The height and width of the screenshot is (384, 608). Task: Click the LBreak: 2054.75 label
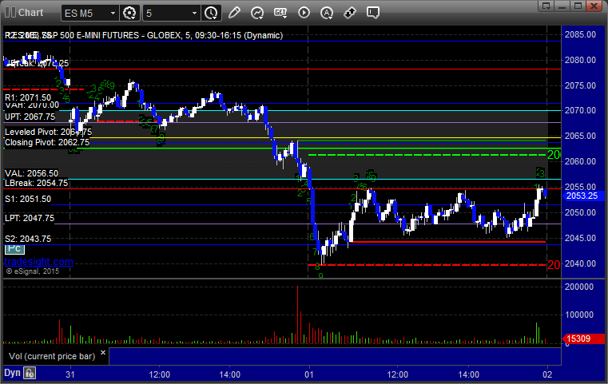[x=36, y=183]
